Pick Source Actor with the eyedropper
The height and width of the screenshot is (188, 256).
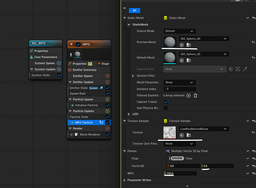[x=245, y=69]
